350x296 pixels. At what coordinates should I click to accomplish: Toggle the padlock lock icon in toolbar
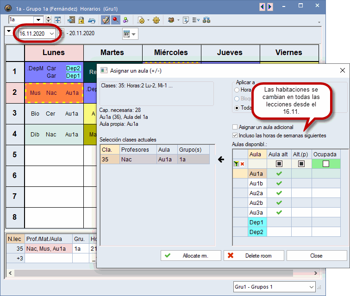coord(81,20)
